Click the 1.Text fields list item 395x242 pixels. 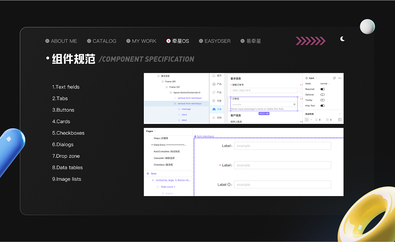tap(66, 87)
